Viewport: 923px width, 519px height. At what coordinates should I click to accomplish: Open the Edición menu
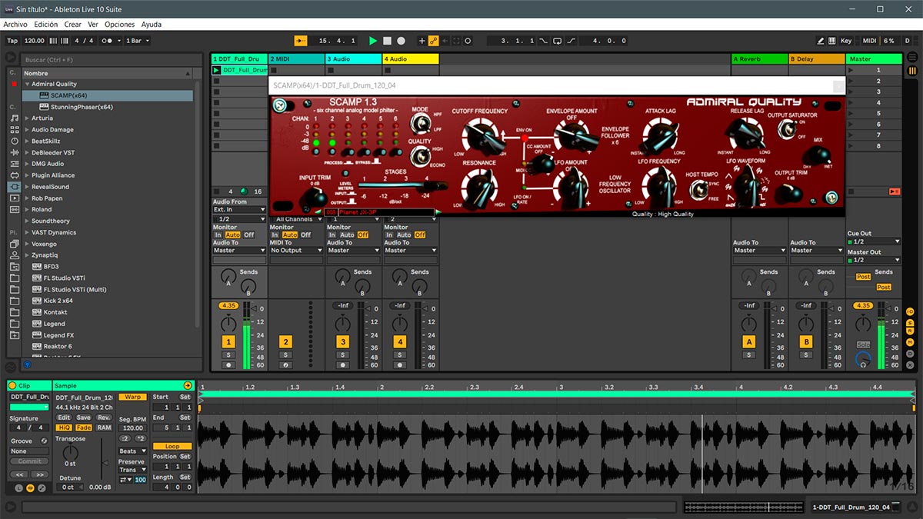tap(46, 25)
